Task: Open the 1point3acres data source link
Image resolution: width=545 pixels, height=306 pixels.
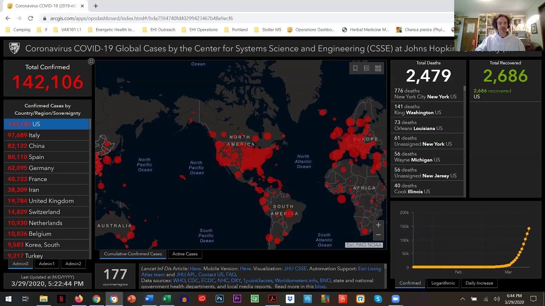Action: (x=258, y=280)
